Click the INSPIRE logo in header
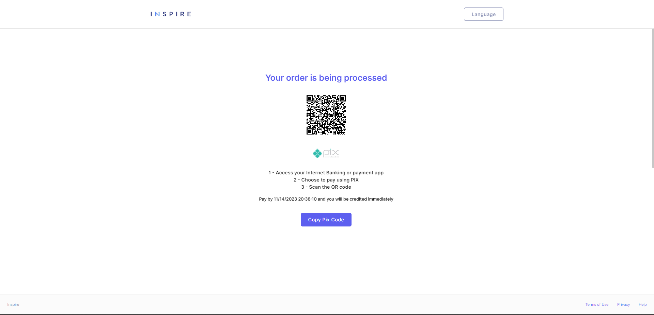654x315 pixels. (x=171, y=14)
